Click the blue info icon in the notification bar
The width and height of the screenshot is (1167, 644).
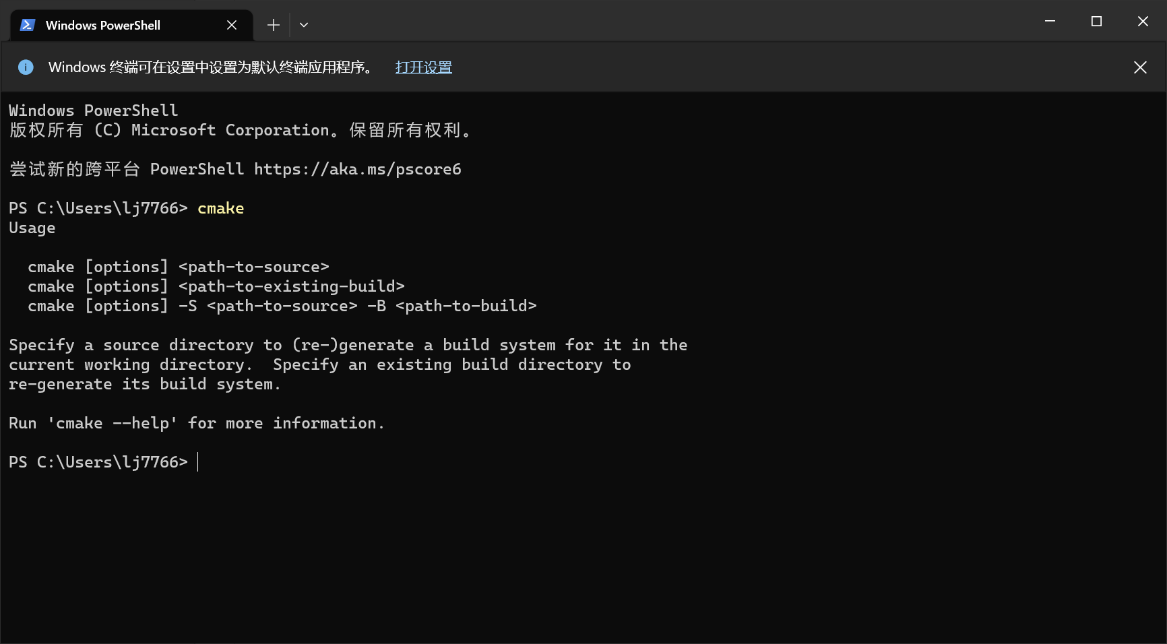[26, 67]
